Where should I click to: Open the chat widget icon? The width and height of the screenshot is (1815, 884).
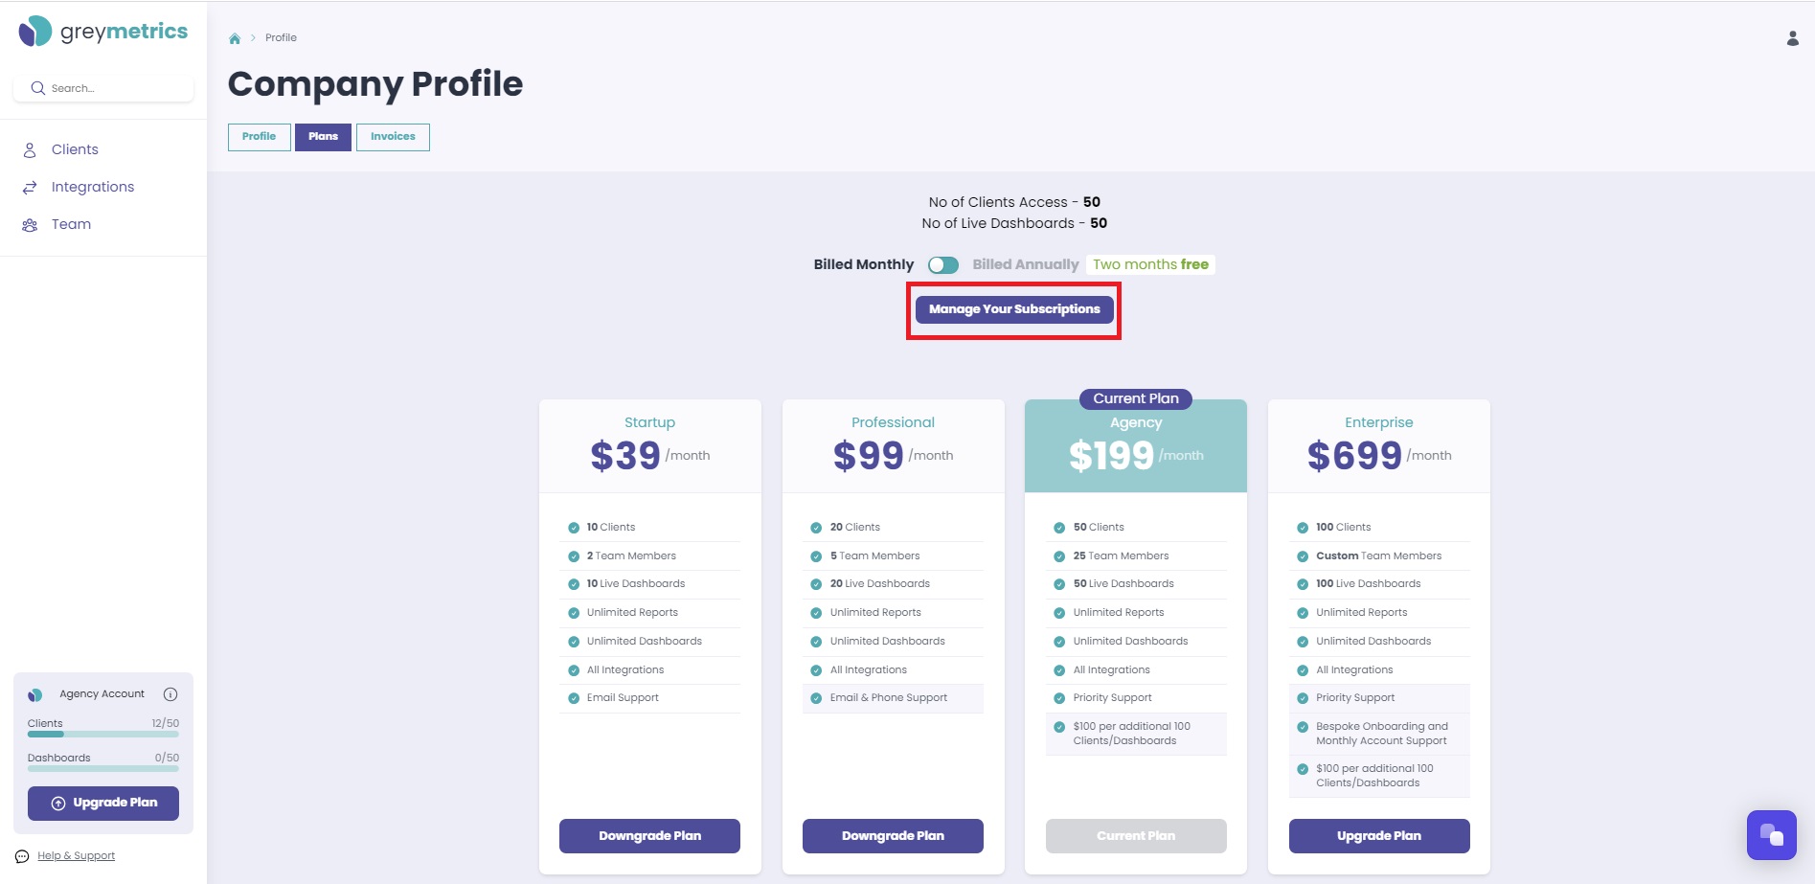(x=1771, y=835)
